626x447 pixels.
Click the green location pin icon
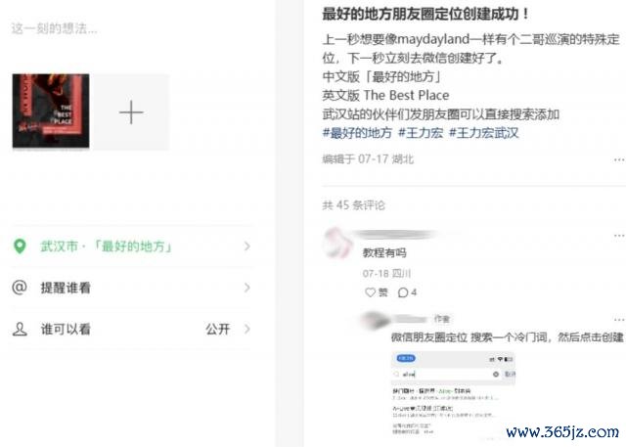tap(20, 246)
